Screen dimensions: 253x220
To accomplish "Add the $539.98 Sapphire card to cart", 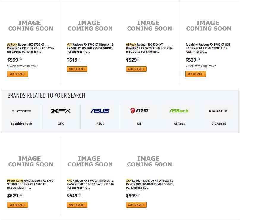I will pos(196,74).
